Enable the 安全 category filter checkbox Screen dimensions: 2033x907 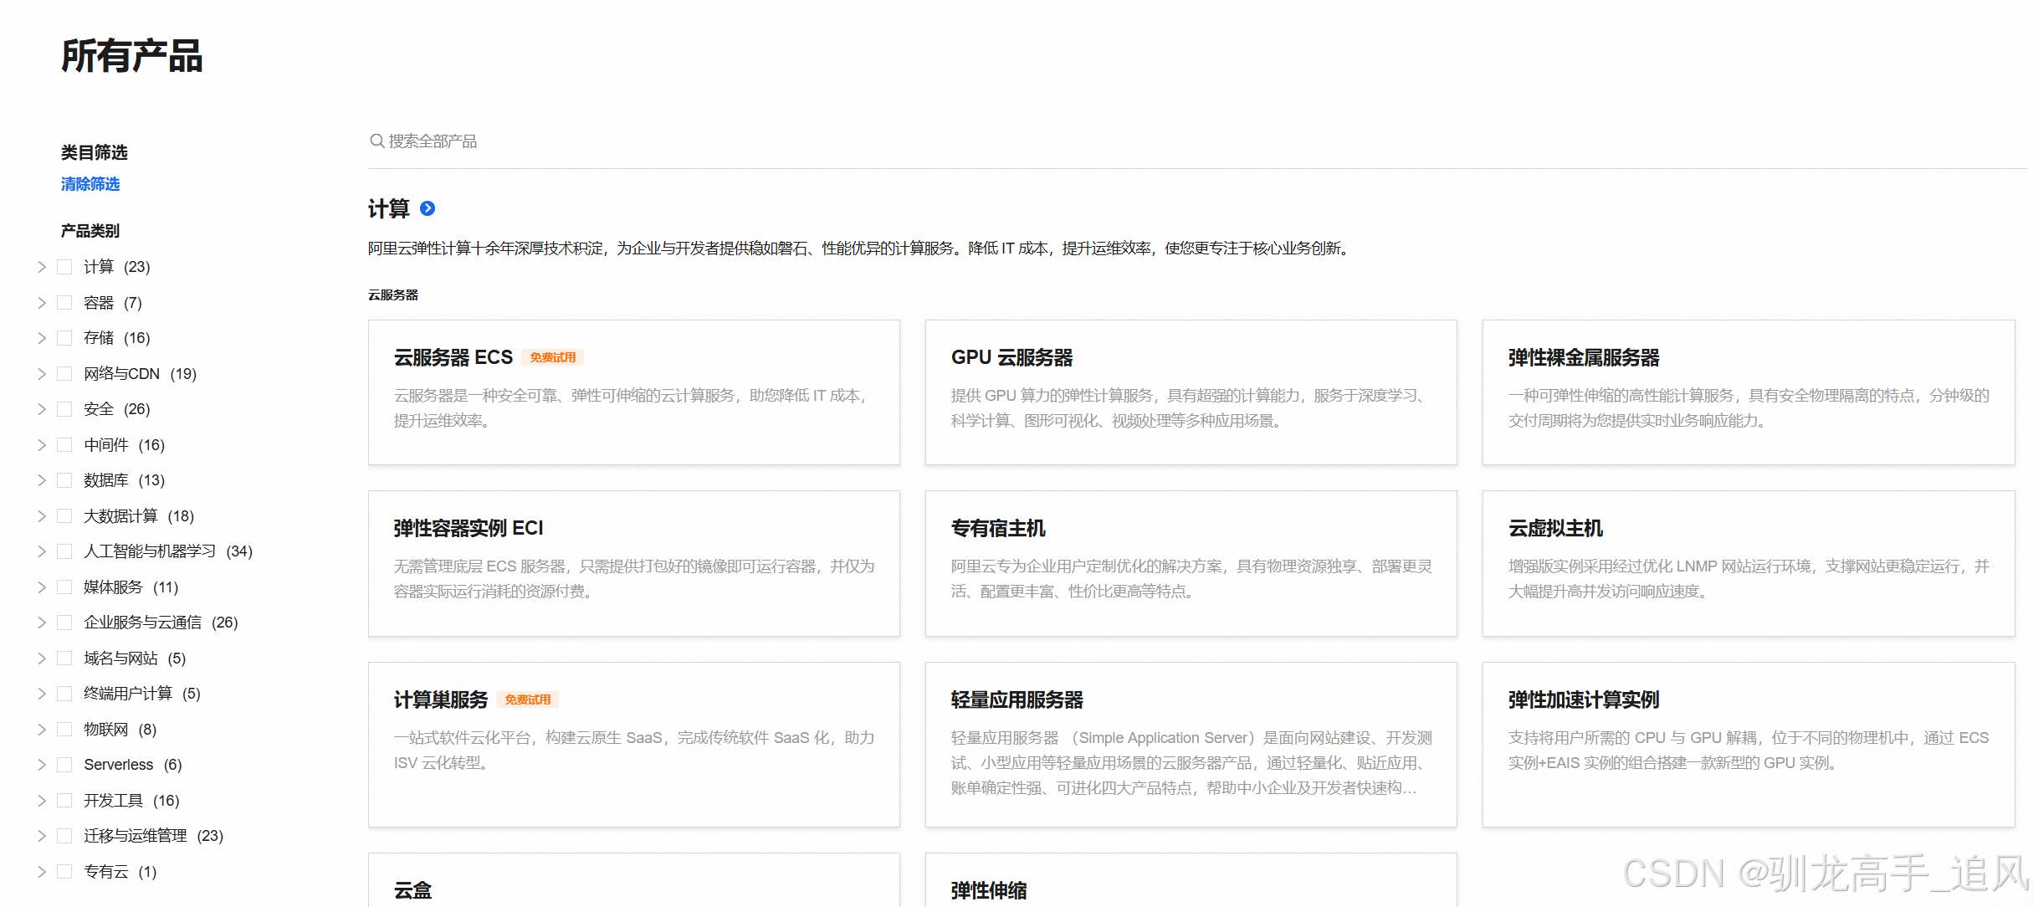tap(64, 408)
